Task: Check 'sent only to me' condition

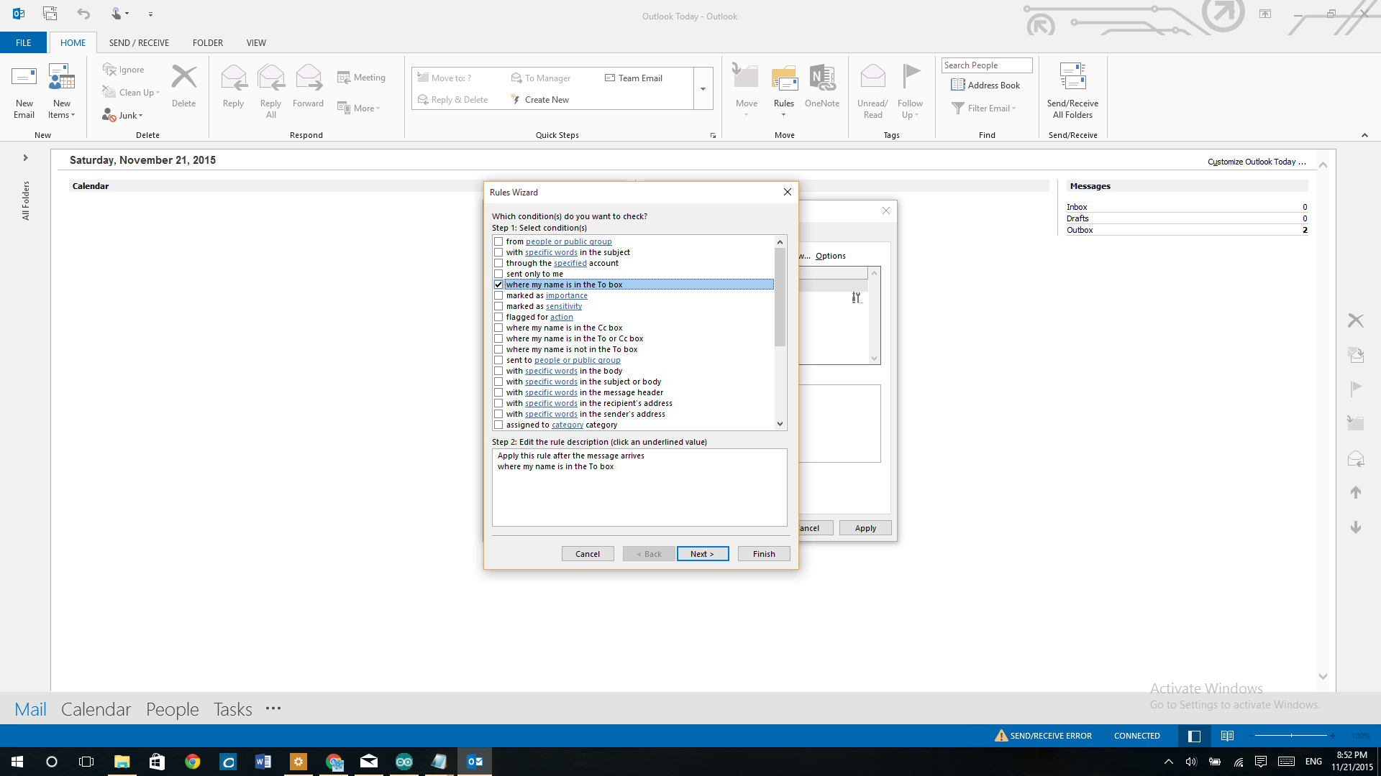Action: pyautogui.click(x=498, y=274)
